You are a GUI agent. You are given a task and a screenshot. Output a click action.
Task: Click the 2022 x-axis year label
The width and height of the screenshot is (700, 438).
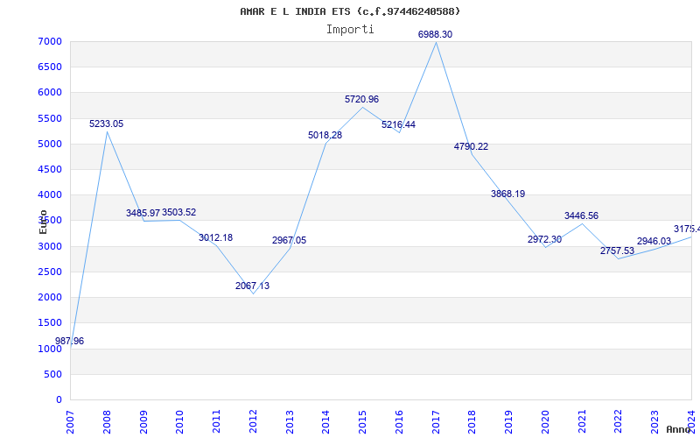point(619,422)
